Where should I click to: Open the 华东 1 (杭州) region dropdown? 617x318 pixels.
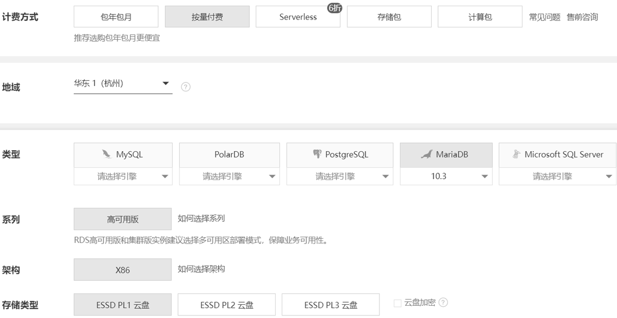click(x=123, y=84)
